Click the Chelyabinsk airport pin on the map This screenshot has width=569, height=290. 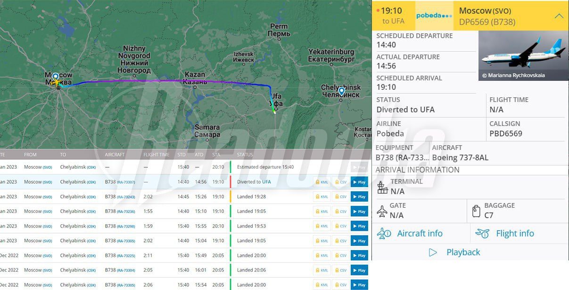click(x=341, y=91)
